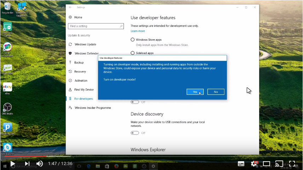
Task: Go to Recovery settings page
Action: pyautogui.click(x=80, y=72)
